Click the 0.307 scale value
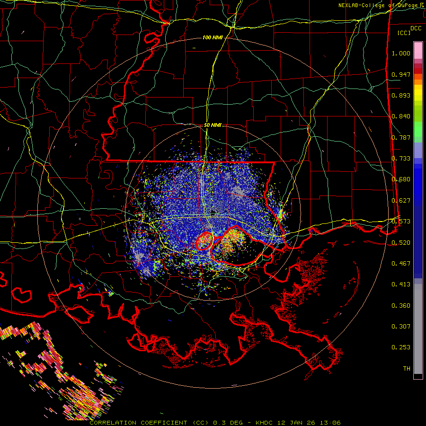 [x=401, y=327]
